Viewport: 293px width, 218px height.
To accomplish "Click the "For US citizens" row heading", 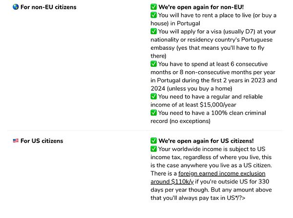I will click(x=42, y=141).
